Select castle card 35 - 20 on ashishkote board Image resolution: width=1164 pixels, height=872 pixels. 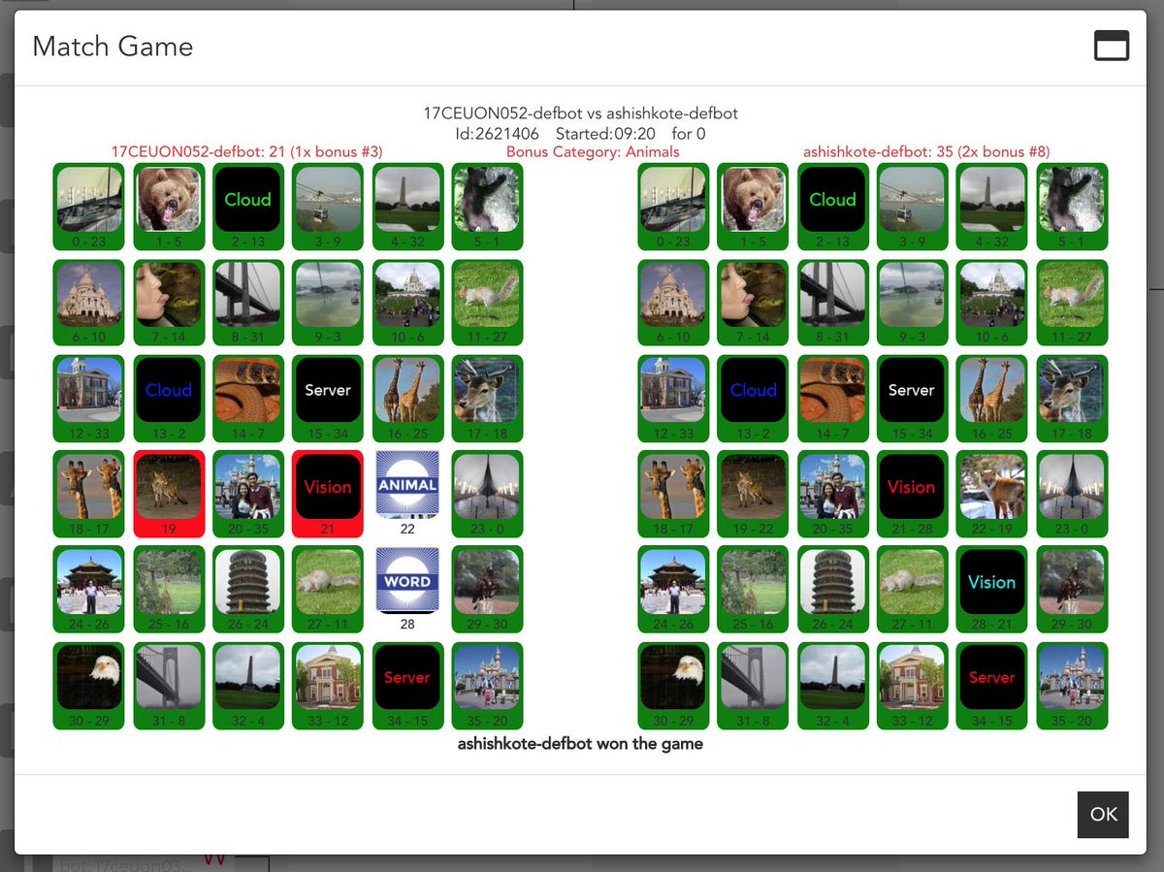(x=1072, y=685)
